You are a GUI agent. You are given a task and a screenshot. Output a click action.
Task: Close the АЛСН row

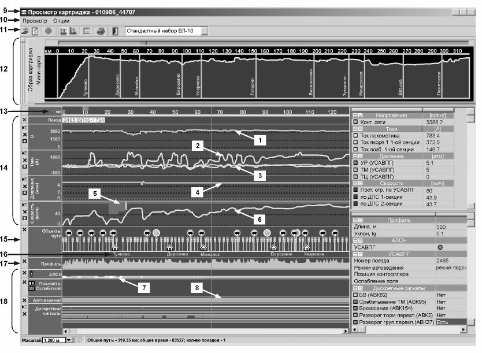[25, 273]
